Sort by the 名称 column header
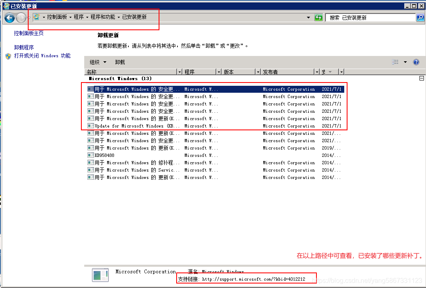Viewport: 426px width, 288px height. coord(131,72)
